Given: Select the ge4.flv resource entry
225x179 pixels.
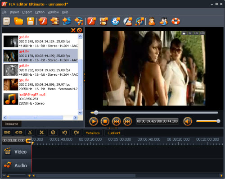Looking at the screenshot, I should pos(40,56).
